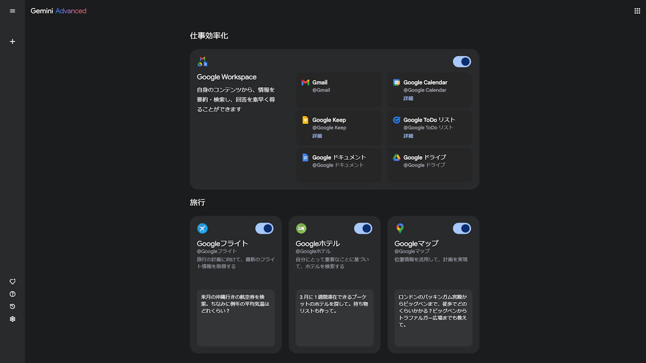The height and width of the screenshot is (363, 646).
Task: Click the Google Calendar extension icon
Action: (396, 82)
